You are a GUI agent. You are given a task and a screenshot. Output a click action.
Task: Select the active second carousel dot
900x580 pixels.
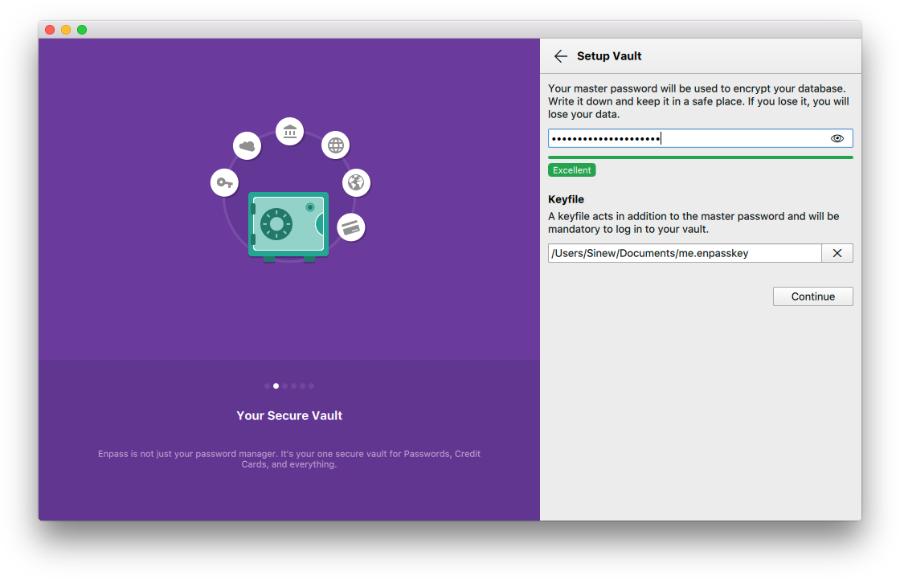click(276, 386)
